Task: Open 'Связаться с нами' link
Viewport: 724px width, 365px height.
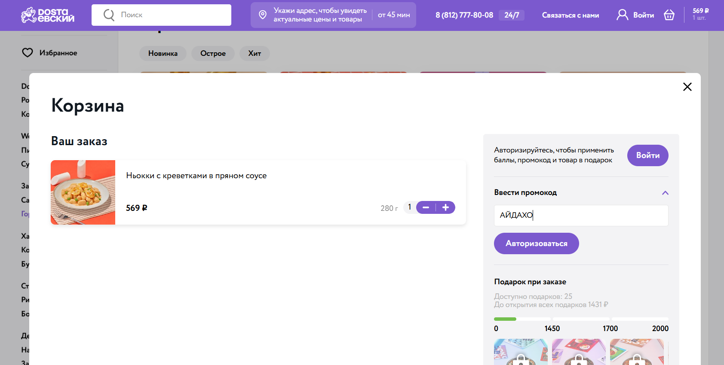Action: tap(571, 15)
